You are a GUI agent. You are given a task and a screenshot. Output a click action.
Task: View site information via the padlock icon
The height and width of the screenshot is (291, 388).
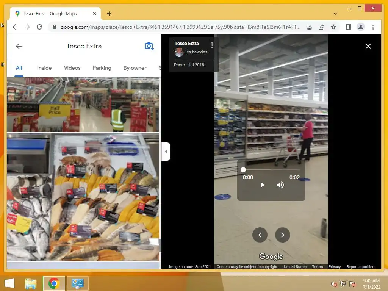coord(55,27)
